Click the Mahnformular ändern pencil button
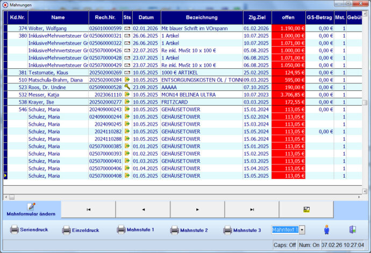This screenshot has height=253, width=371. coord(31,209)
